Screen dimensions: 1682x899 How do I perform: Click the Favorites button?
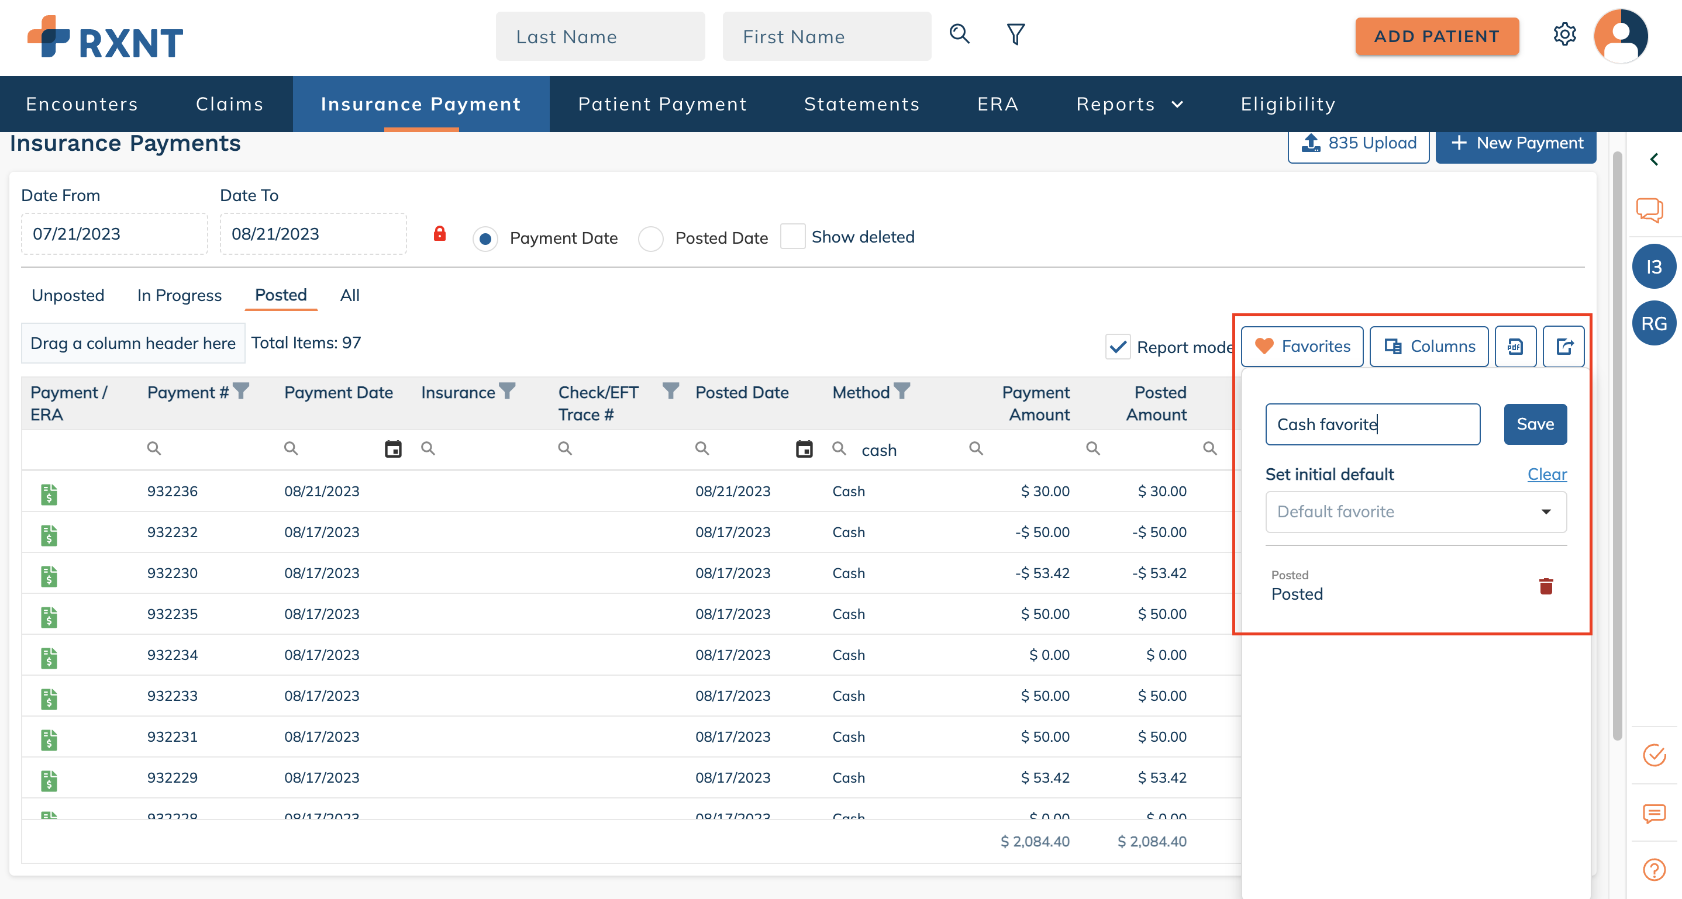point(1302,347)
